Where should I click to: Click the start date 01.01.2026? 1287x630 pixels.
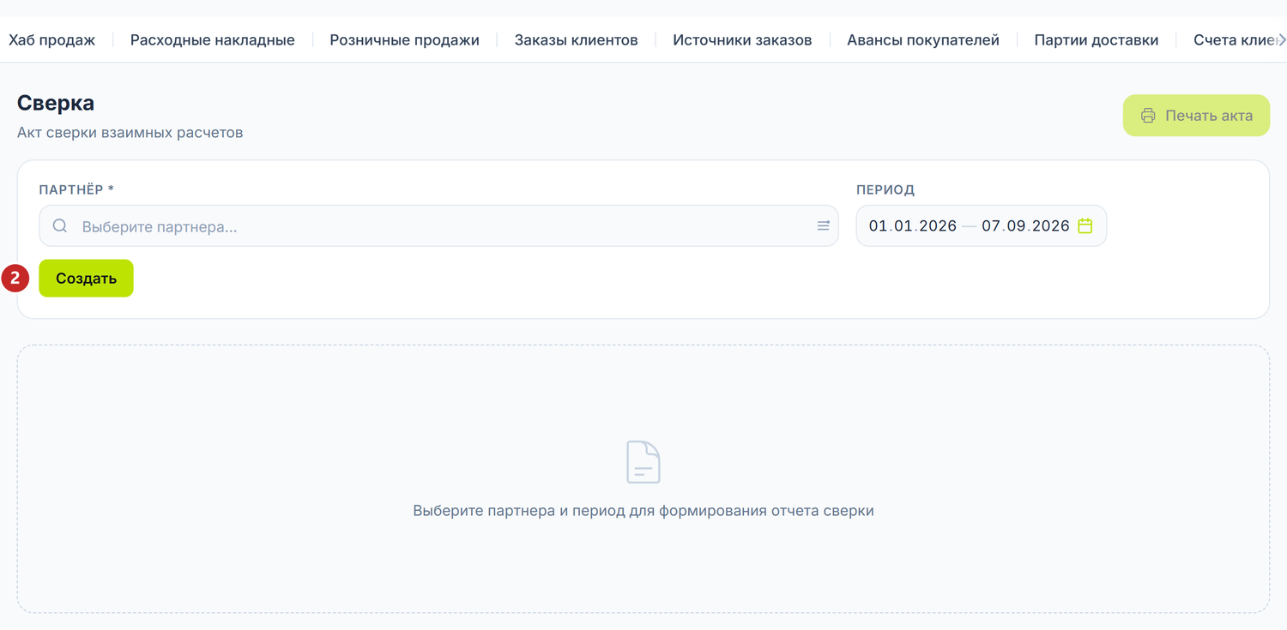[913, 226]
